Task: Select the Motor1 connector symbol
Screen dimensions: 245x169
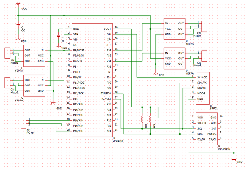Action: click(8, 53)
